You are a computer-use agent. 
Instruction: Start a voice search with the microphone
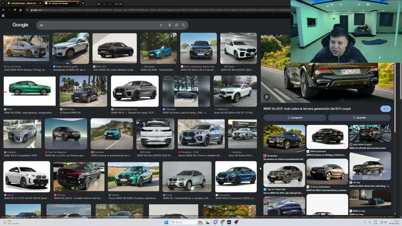click(x=170, y=25)
